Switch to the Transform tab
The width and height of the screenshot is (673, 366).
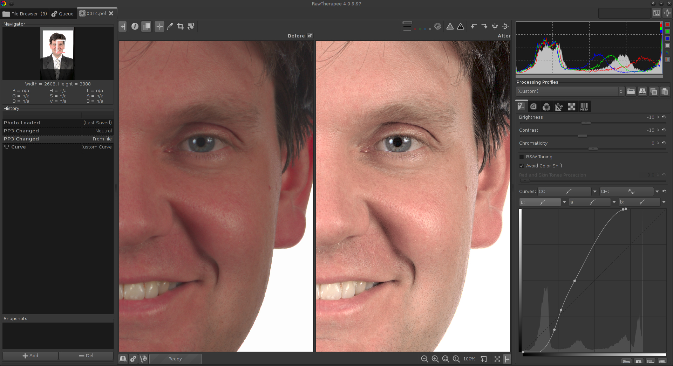559,106
